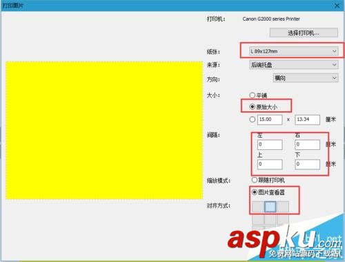Click the 打印机: label

(x=216, y=19)
